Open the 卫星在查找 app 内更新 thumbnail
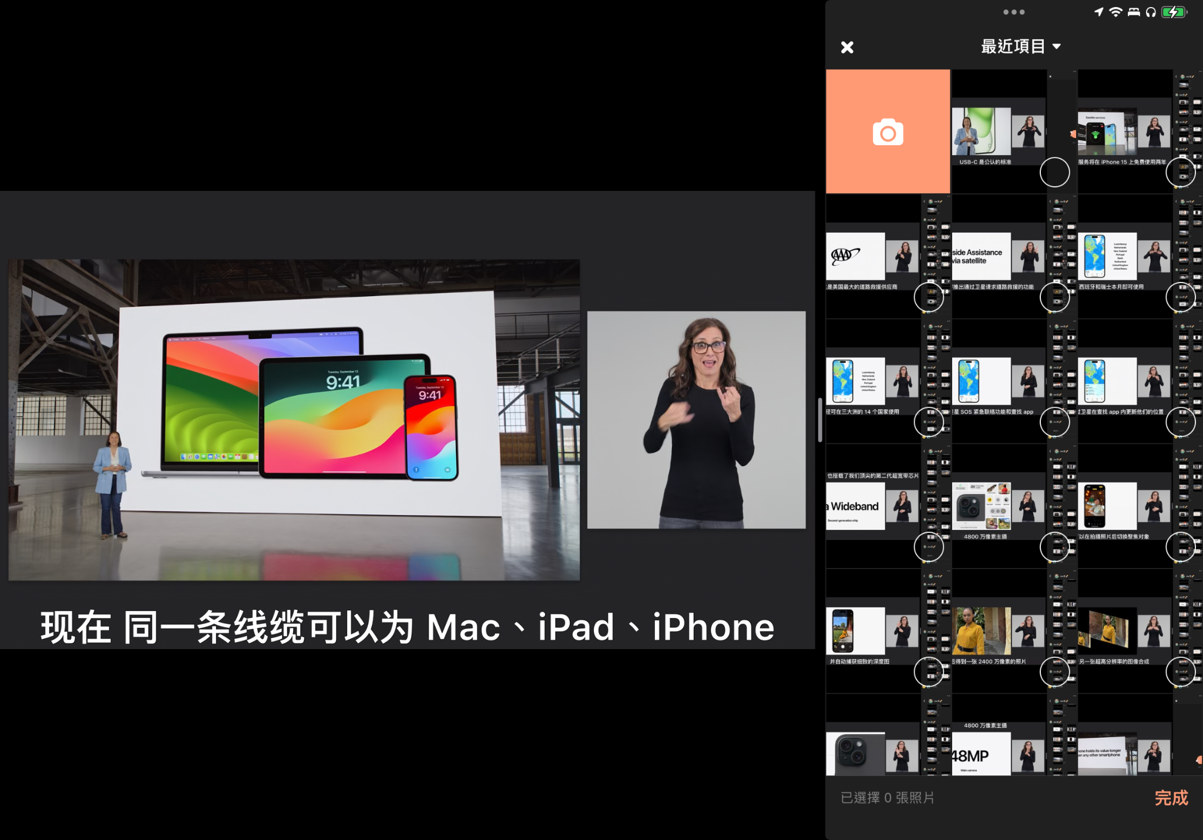The image size is (1203, 840). click(x=1140, y=381)
